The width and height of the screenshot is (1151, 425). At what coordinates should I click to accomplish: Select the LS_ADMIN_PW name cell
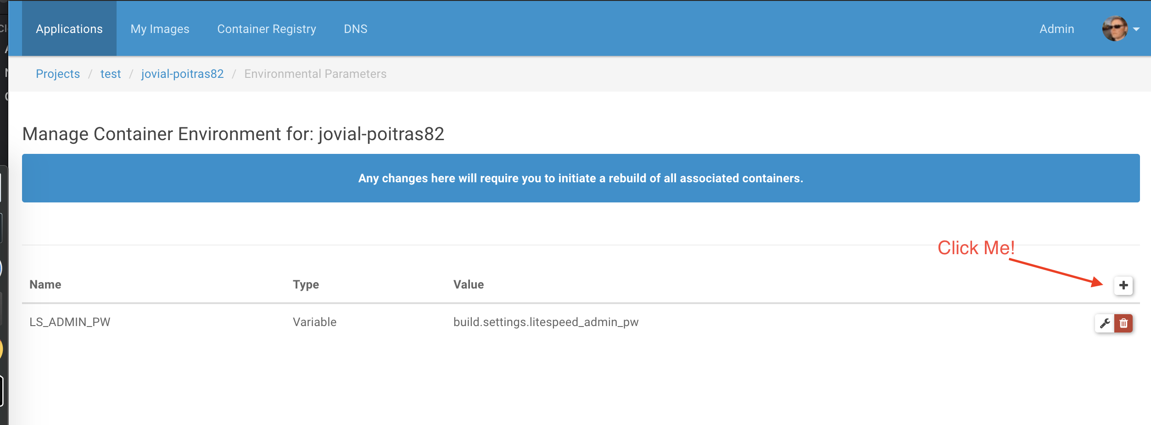(70, 322)
